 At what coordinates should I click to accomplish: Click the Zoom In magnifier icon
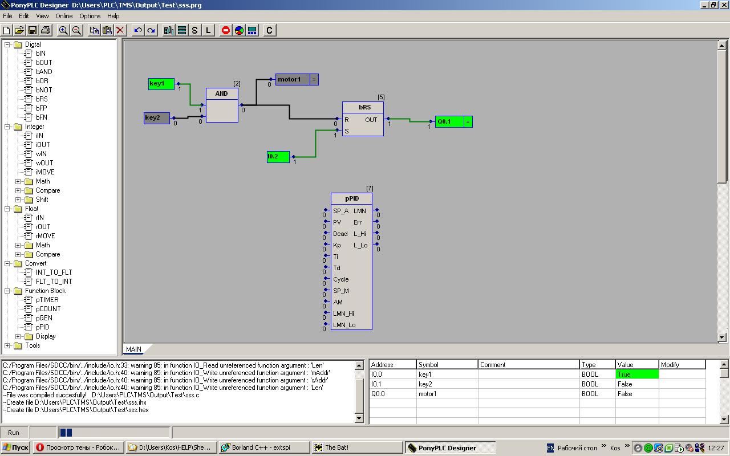pos(63,30)
